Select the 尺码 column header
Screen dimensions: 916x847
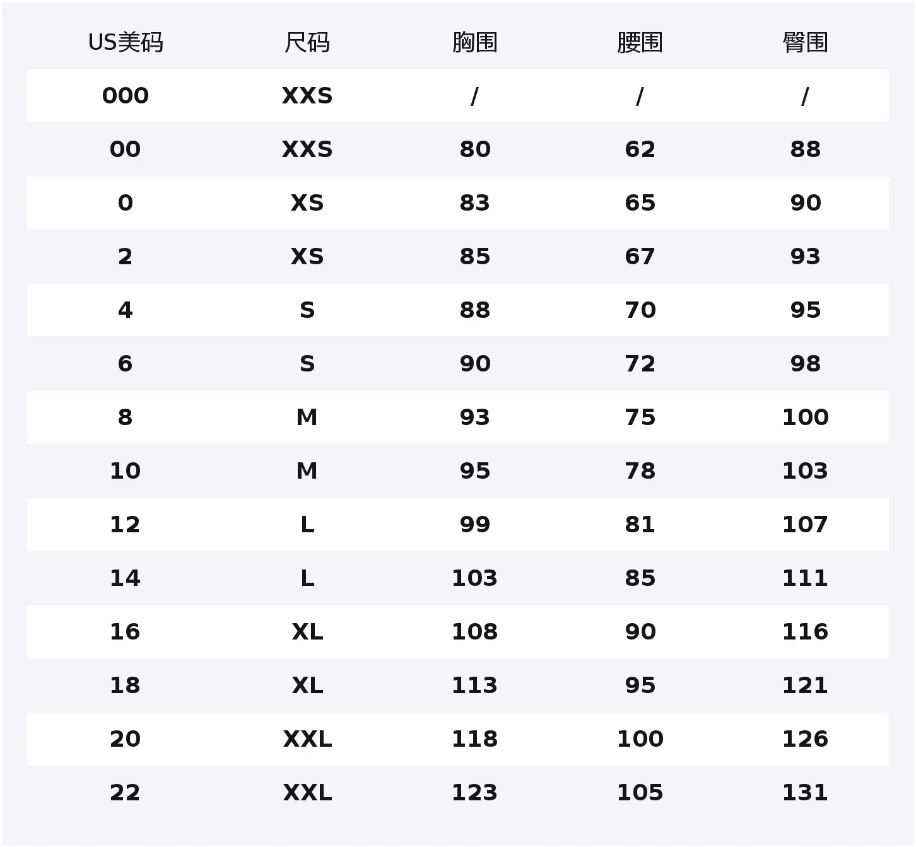(307, 42)
